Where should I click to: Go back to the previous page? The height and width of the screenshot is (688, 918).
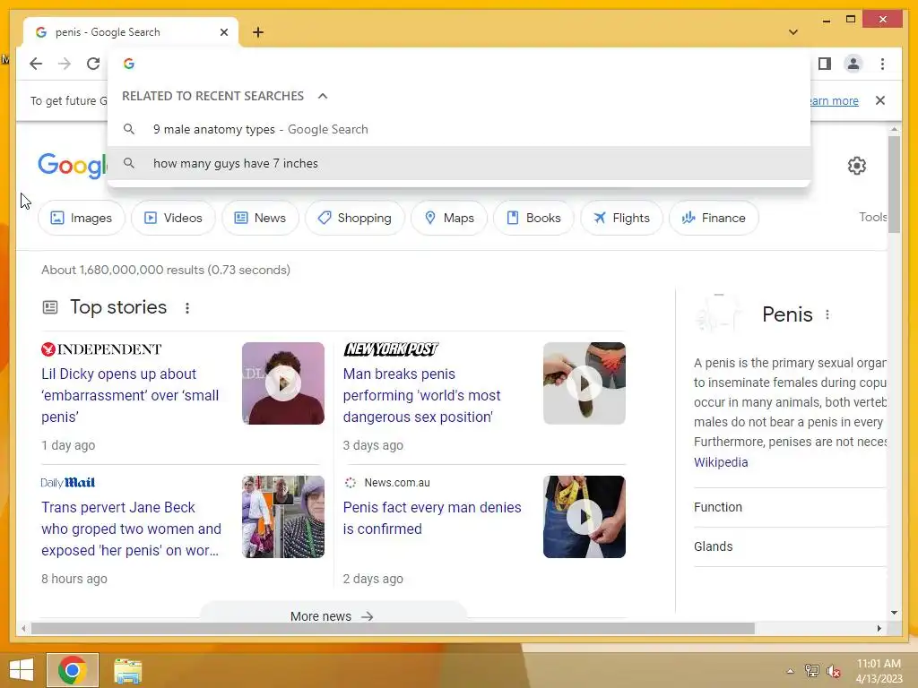coord(36,64)
